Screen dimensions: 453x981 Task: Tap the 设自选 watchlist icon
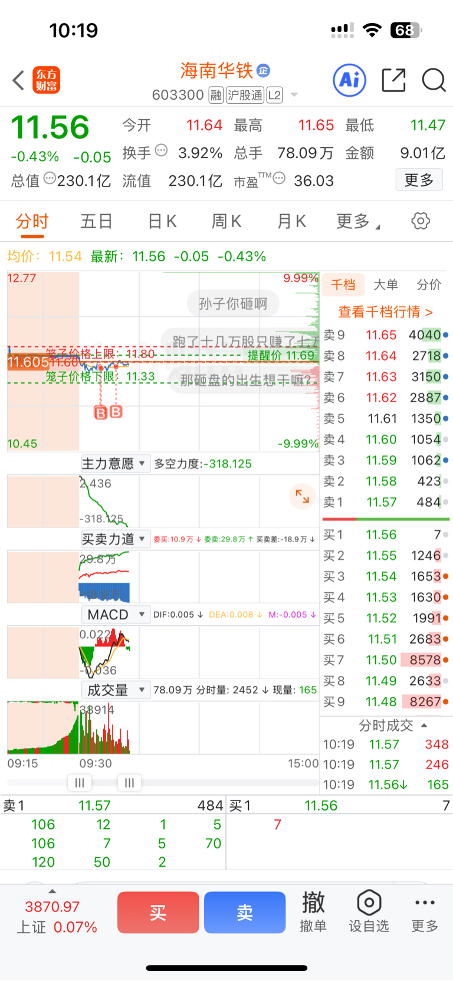(x=369, y=912)
